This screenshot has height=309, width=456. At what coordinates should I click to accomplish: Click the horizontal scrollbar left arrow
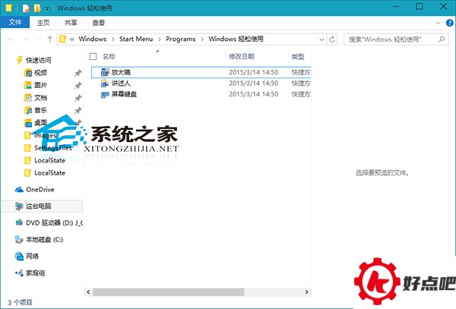[88, 292]
